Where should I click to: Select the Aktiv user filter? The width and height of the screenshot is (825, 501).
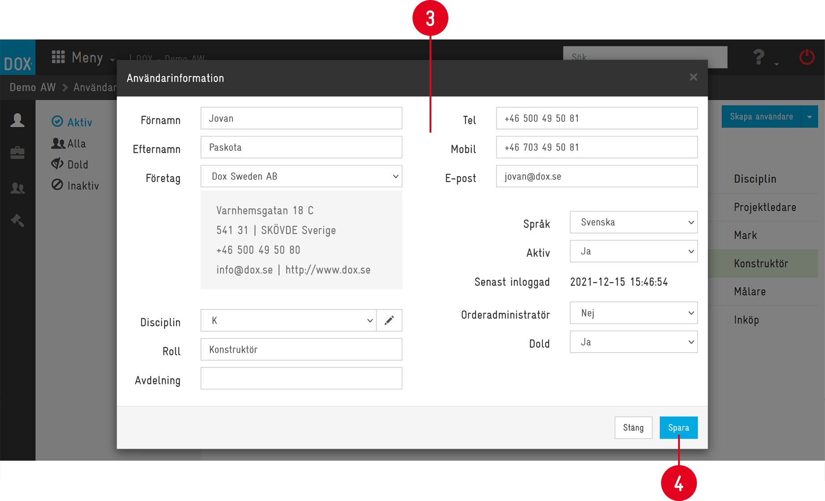72,122
